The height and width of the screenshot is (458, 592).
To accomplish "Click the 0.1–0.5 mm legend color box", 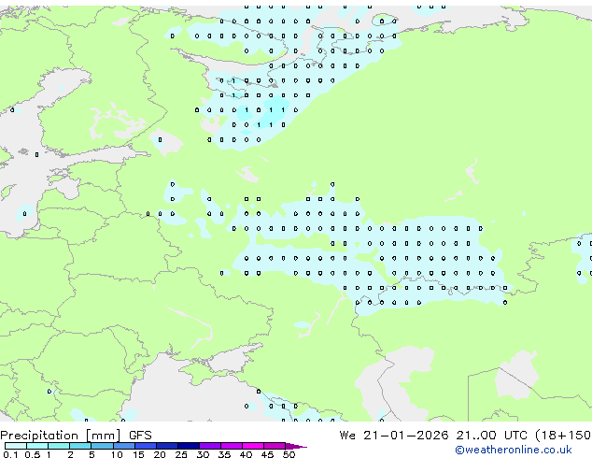I will (16, 446).
